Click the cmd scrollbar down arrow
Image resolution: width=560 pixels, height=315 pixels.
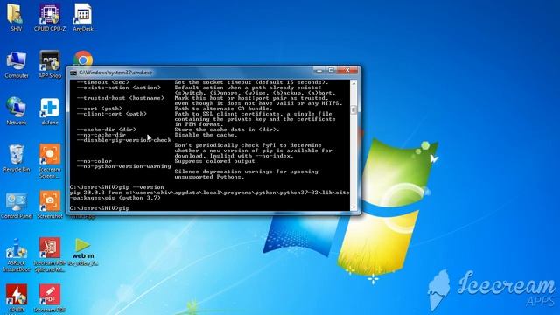353,207
